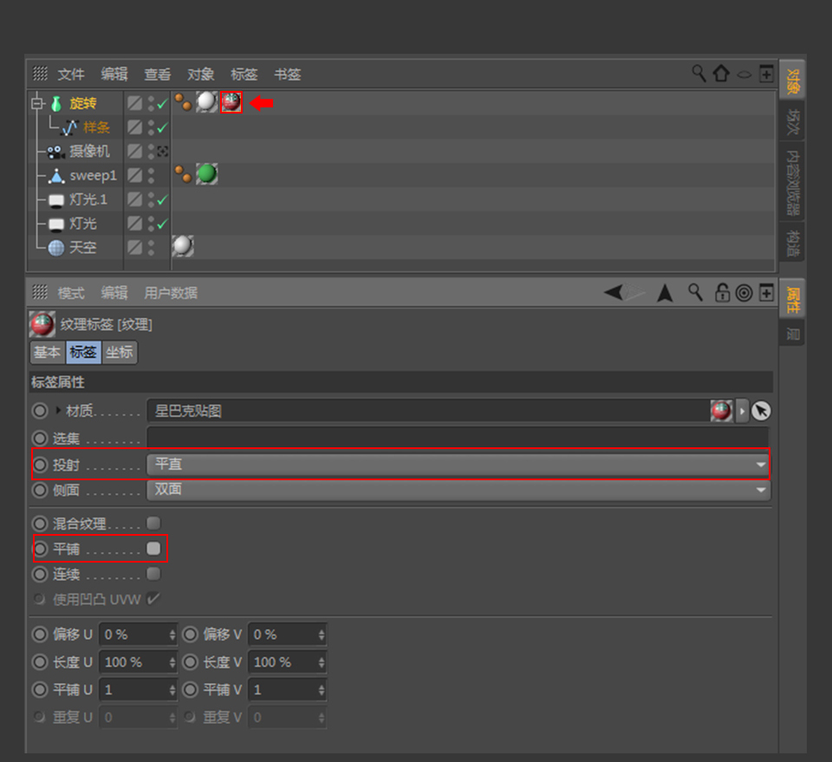Open the 投射 projection dropdown

[x=458, y=465]
